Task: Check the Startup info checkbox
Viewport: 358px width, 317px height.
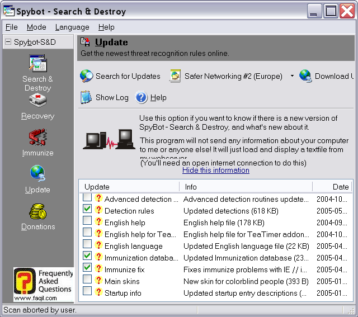Action: 87,291
